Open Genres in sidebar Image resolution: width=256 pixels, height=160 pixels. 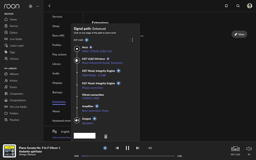tap(11, 26)
